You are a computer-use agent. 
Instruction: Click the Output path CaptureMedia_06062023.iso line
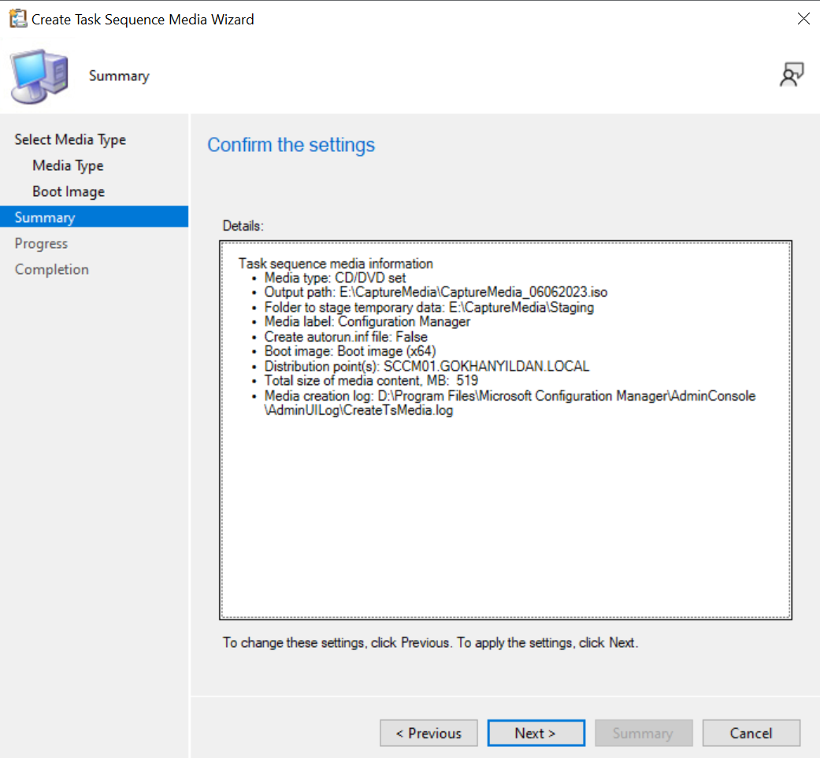[436, 292]
